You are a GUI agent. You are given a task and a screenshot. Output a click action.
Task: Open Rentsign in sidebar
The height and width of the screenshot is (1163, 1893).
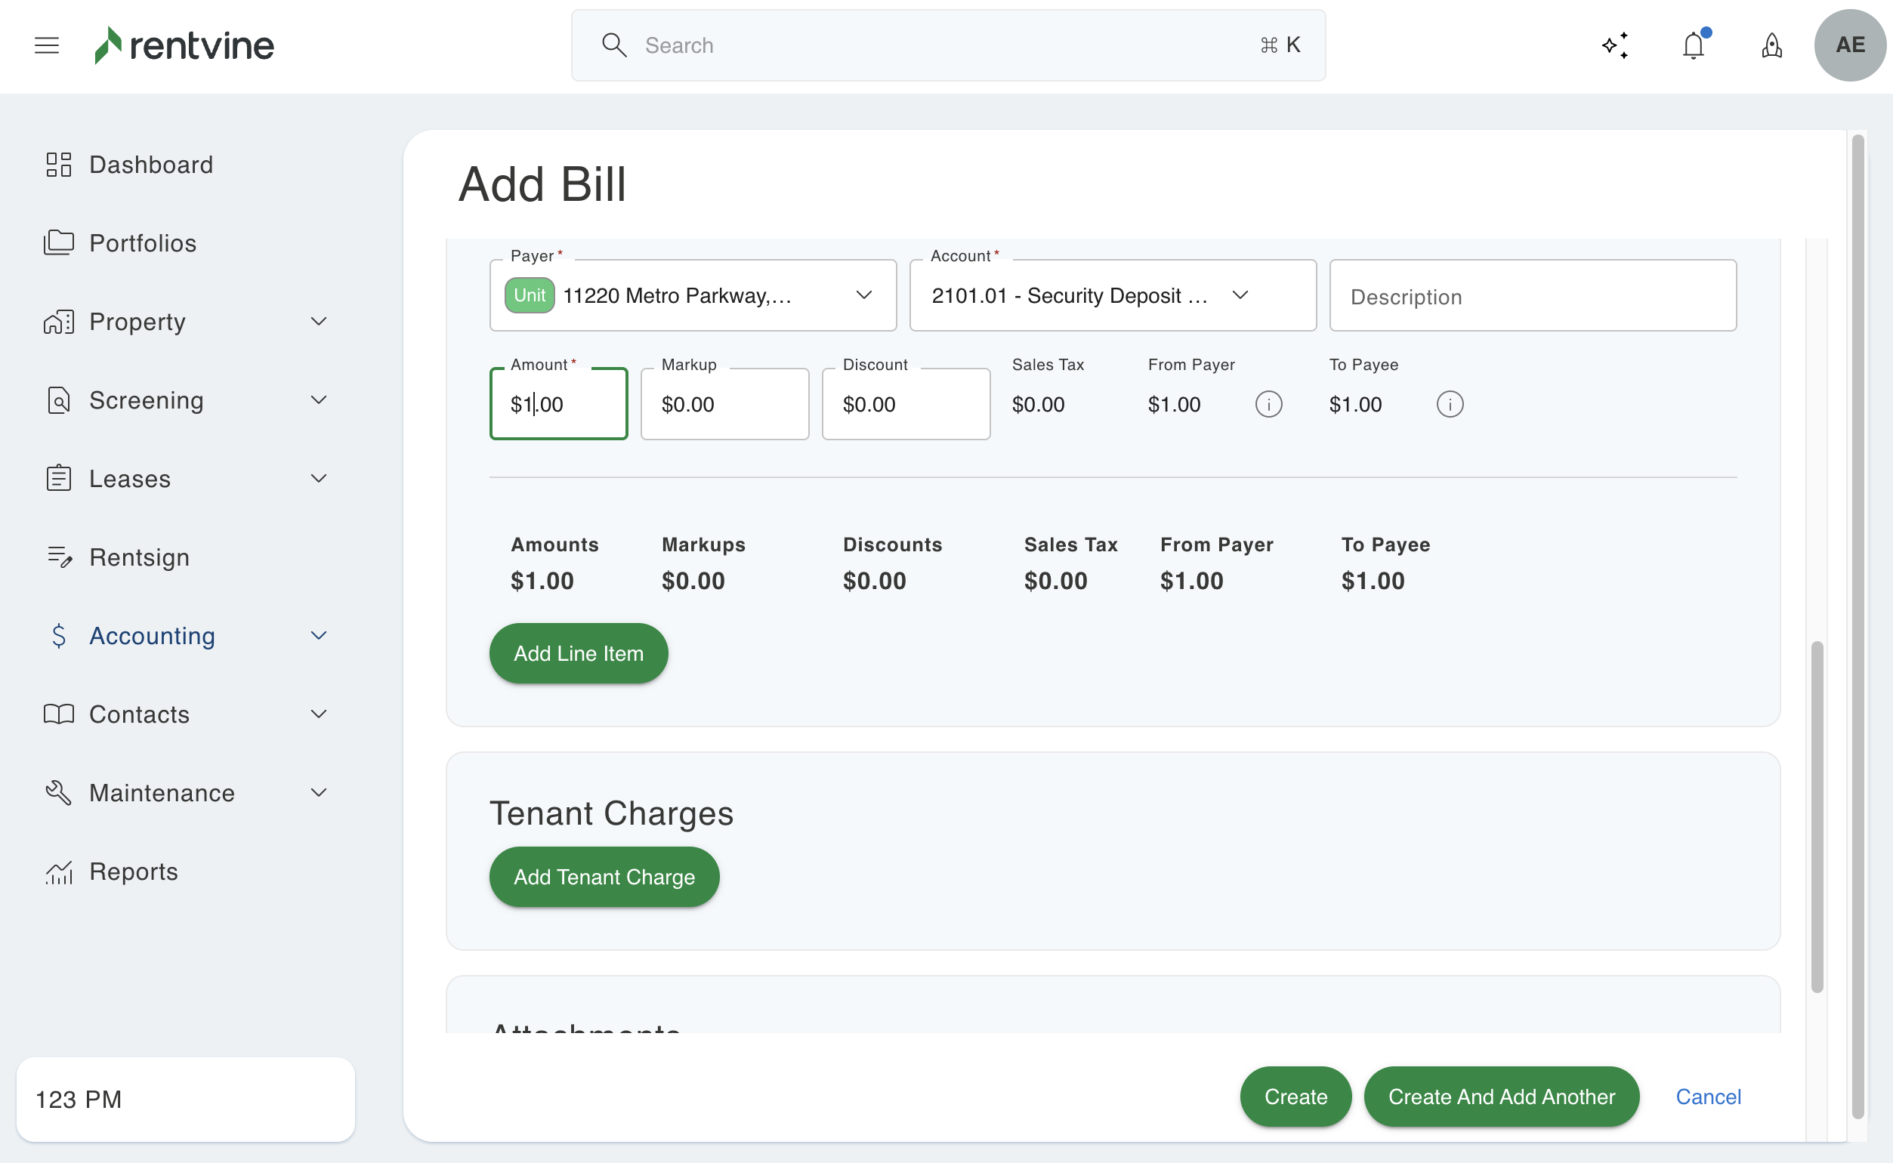[x=138, y=557]
